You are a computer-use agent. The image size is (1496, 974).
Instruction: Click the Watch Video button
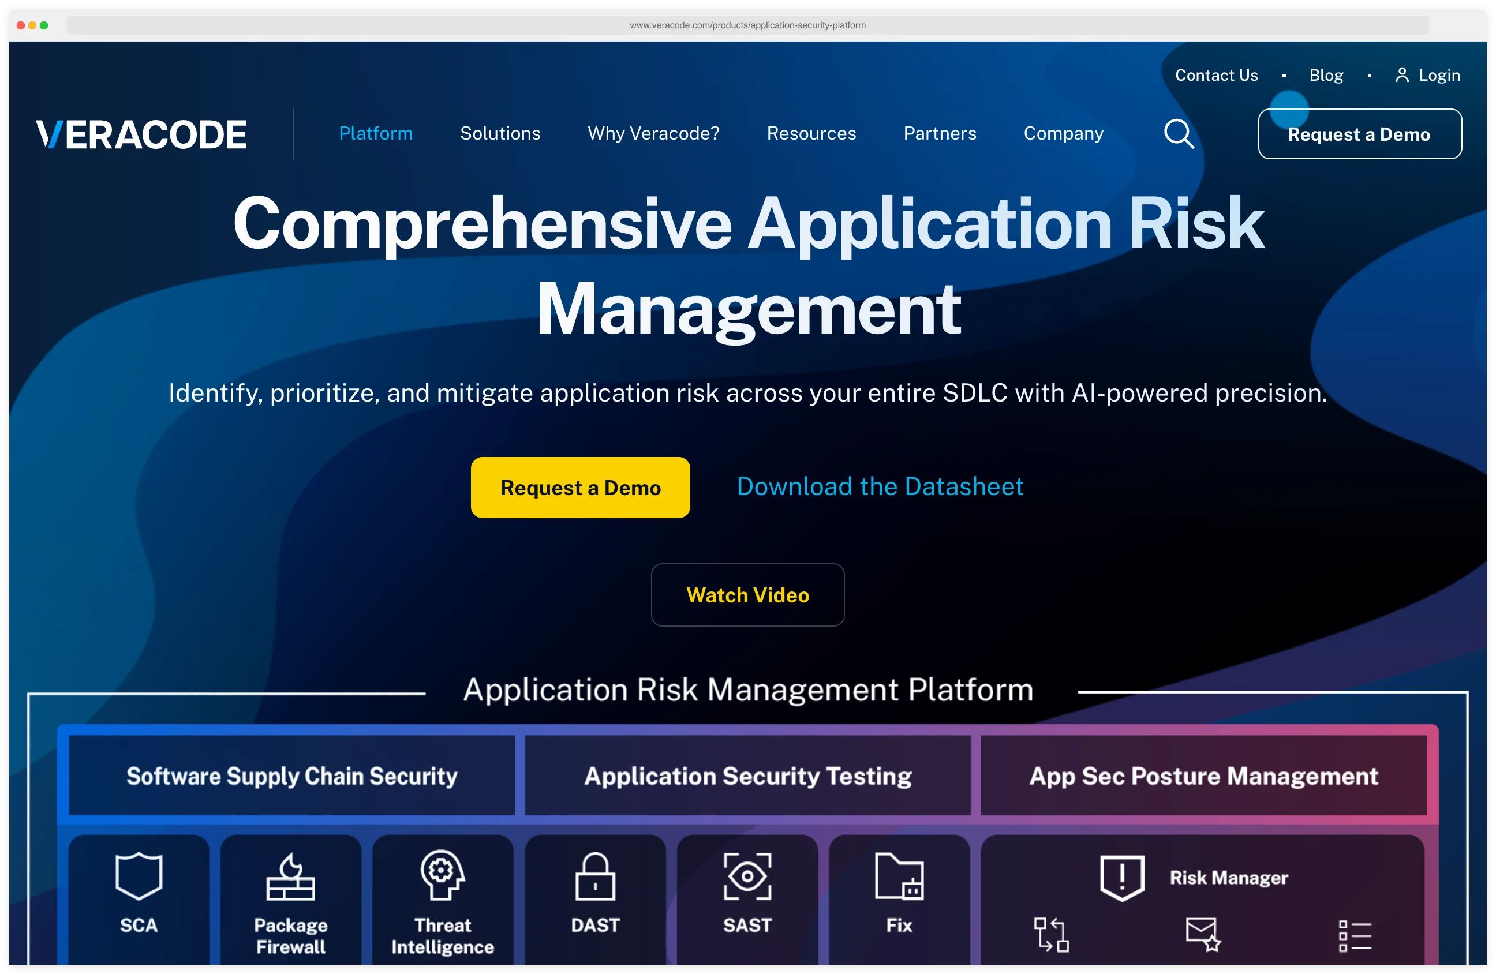pos(747,595)
